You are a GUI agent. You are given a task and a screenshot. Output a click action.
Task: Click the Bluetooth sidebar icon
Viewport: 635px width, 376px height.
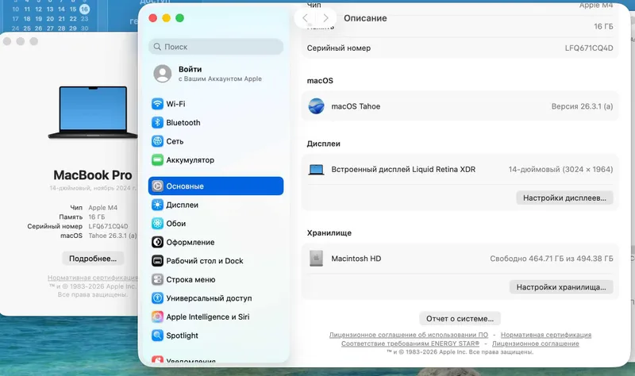157,123
